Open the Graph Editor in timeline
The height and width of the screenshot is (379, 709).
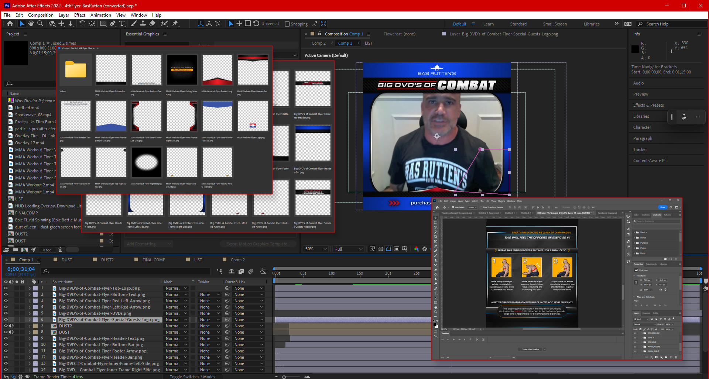[263, 271]
